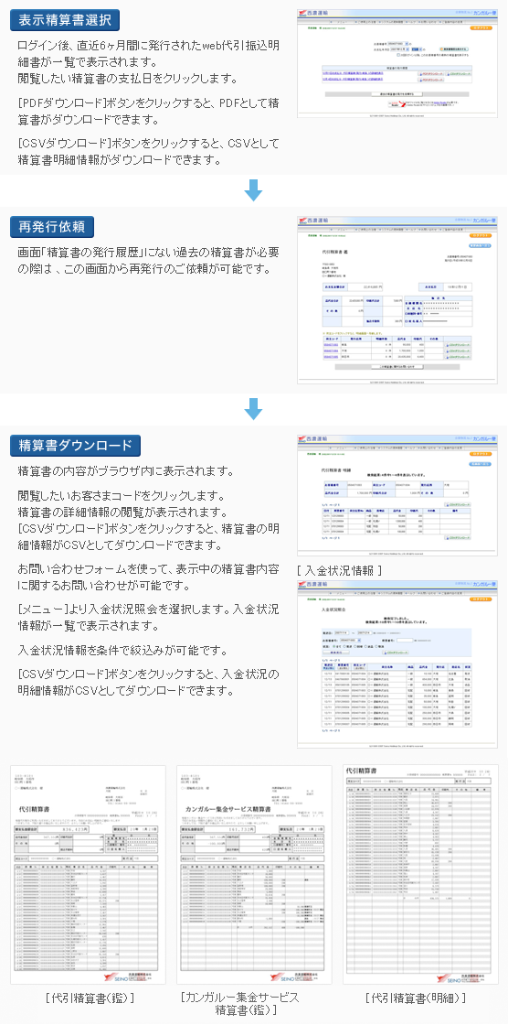Click the orange logout button in first screenshot

[x=482, y=28]
